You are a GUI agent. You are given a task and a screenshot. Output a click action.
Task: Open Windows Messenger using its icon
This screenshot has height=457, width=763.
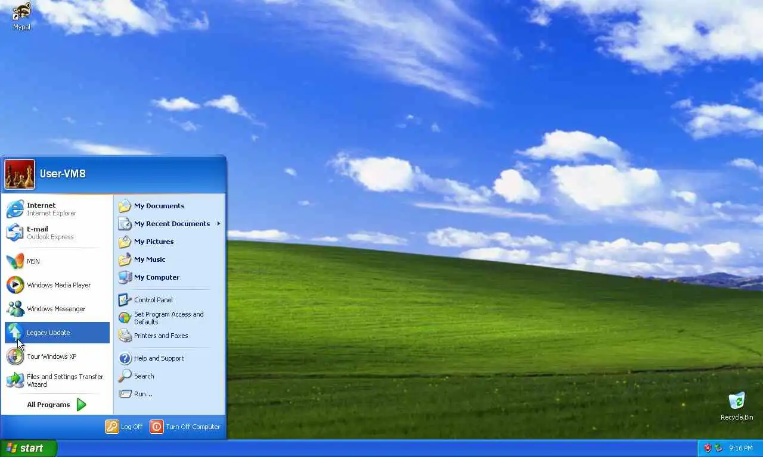[15, 309]
